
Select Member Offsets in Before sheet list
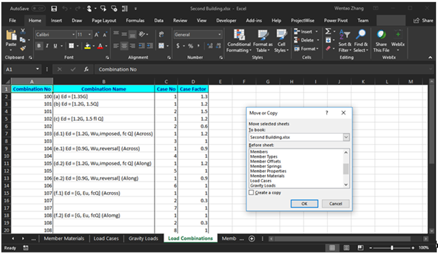click(265, 161)
